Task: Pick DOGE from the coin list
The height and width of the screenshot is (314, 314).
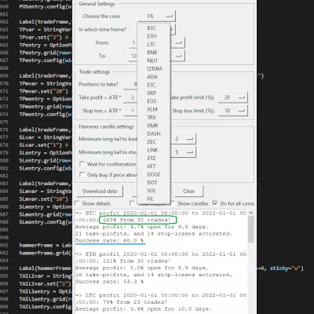Action: point(154,174)
